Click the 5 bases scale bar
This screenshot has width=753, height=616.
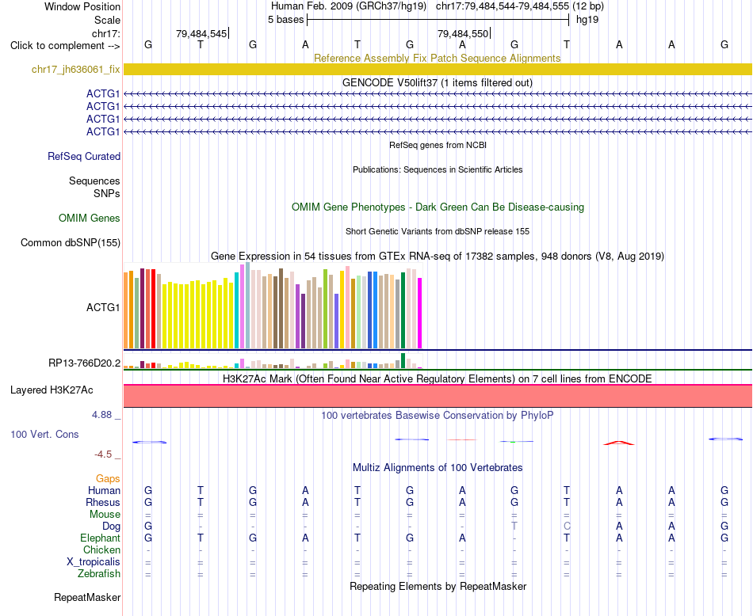click(438, 20)
